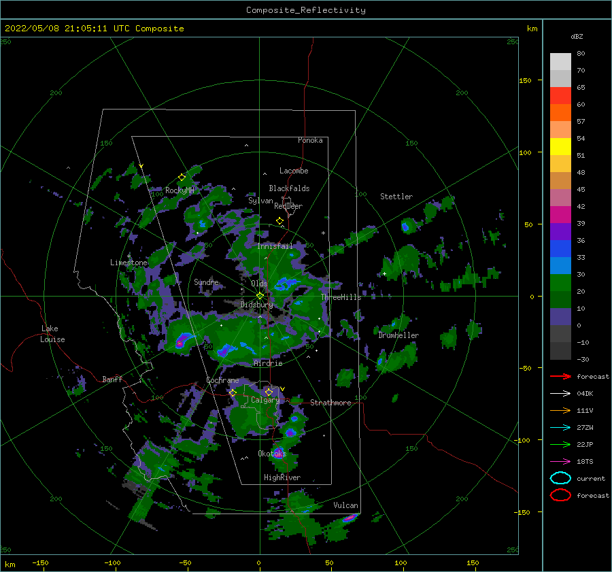
Task: Click the red forecast arrow in legend
Action: 560,376
